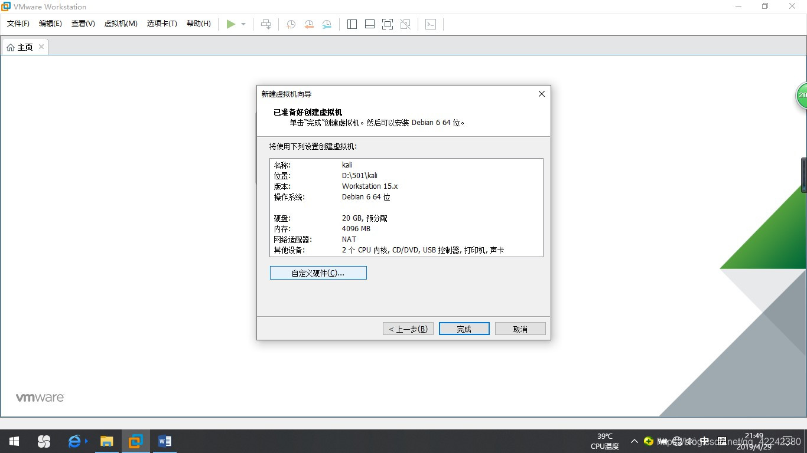This screenshot has height=453, width=807.
Task: Click the Debian 6 64 位 OS value
Action: [366, 197]
